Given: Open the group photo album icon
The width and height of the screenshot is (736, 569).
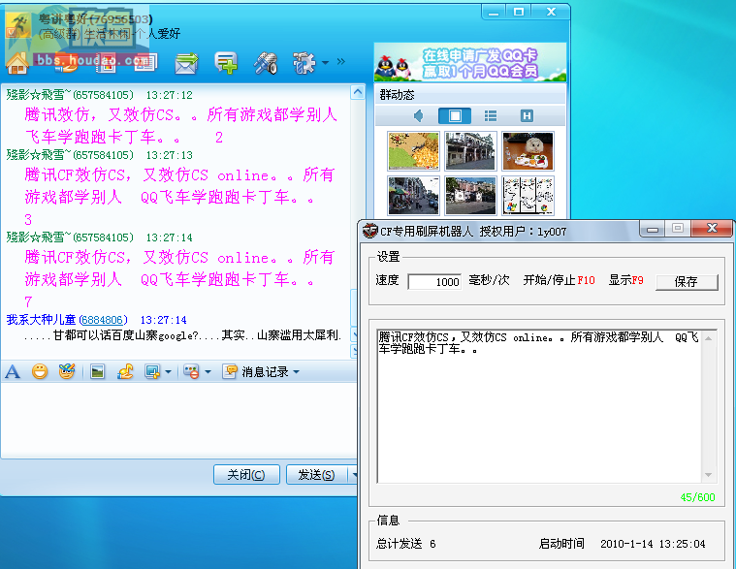Looking at the screenshot, I should [x=106, y=63].
